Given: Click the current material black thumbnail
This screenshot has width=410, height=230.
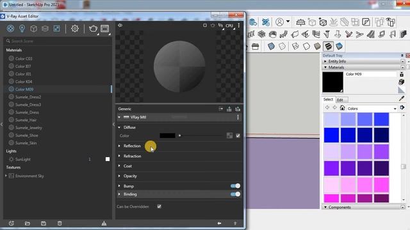Looking at the screenshot, I should [x=332, y=82].
